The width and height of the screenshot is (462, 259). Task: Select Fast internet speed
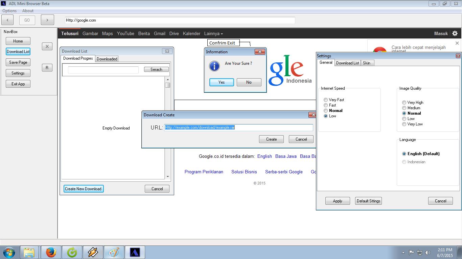pyautogui.click(x=330, y=105)
